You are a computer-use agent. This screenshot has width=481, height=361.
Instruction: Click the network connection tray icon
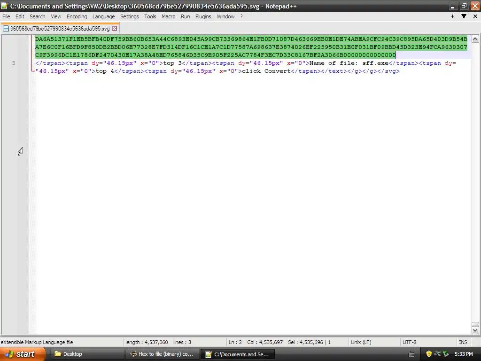[x=437, y=354]
